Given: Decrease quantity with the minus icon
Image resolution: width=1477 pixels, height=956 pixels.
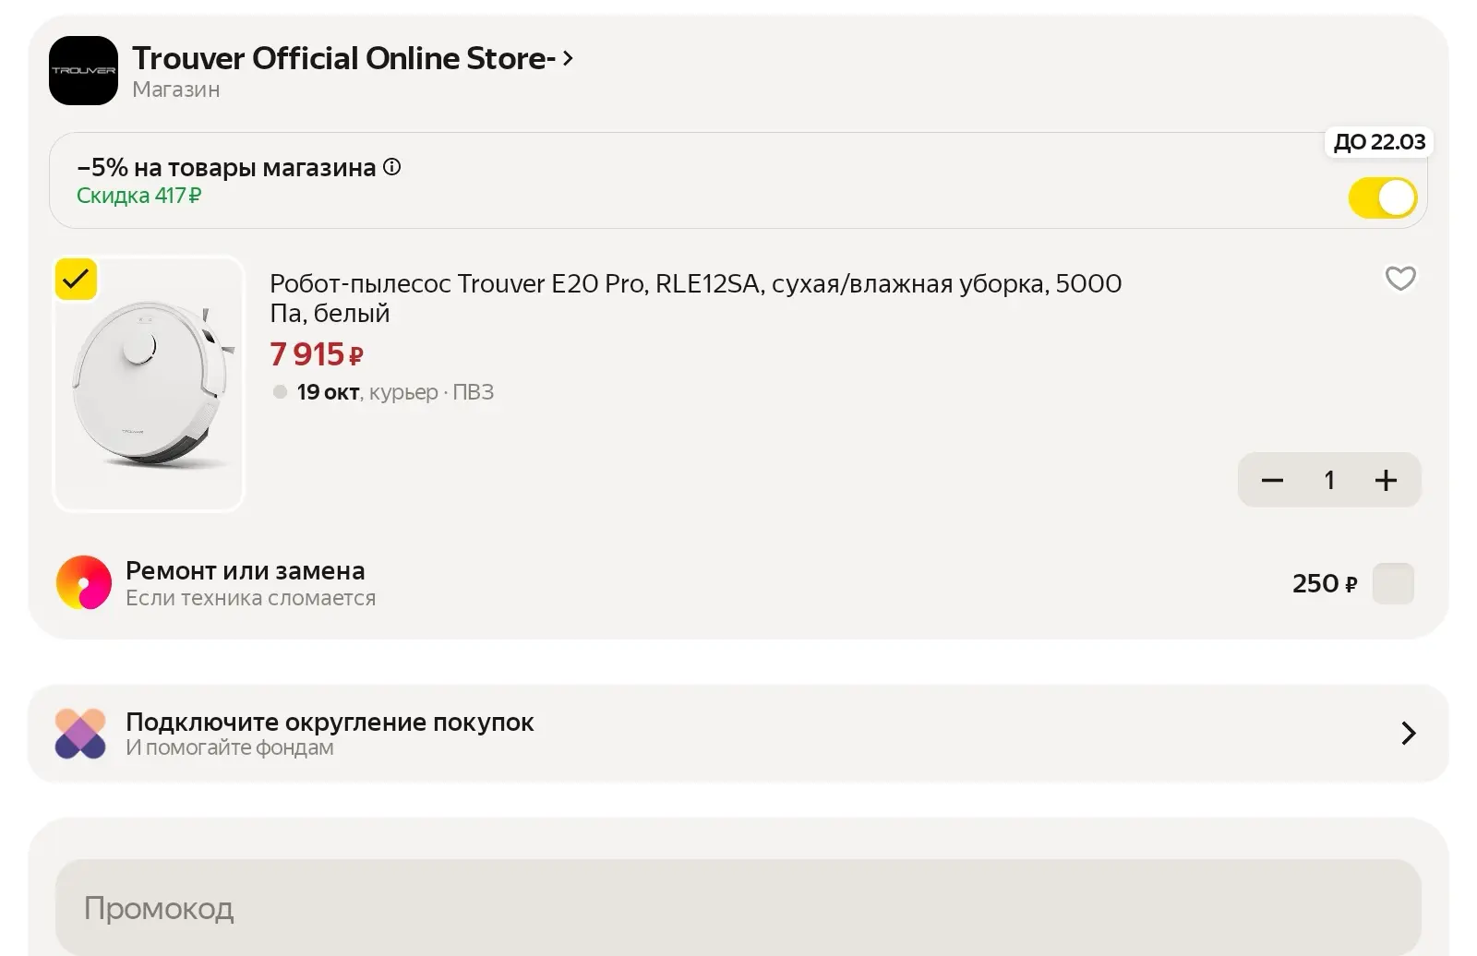Looking at the screenshot, I should (x=1272, y=480).
